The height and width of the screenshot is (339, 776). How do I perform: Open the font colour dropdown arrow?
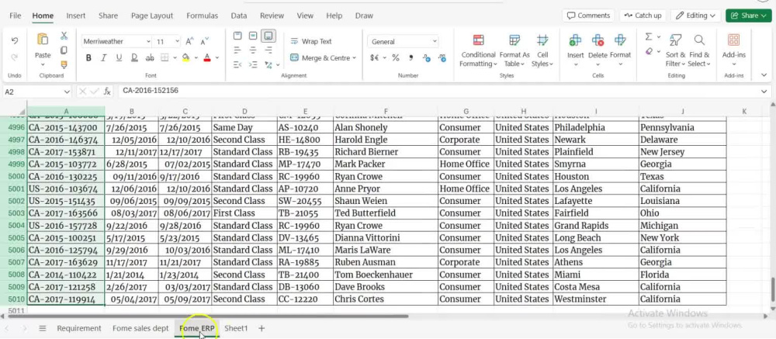(x=217, y=58)
